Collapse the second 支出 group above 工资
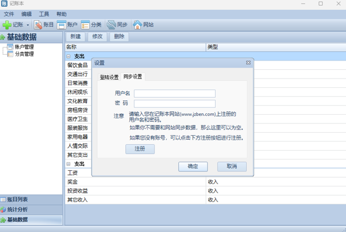This screenshot has width=346, height=232. pos(69,164)
